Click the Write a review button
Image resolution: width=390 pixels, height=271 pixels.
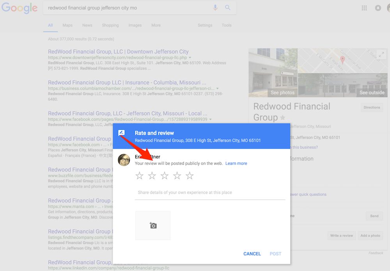click(342, 236)
